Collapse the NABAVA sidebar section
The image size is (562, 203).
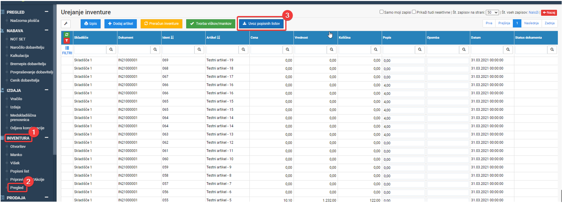(47, 30)
